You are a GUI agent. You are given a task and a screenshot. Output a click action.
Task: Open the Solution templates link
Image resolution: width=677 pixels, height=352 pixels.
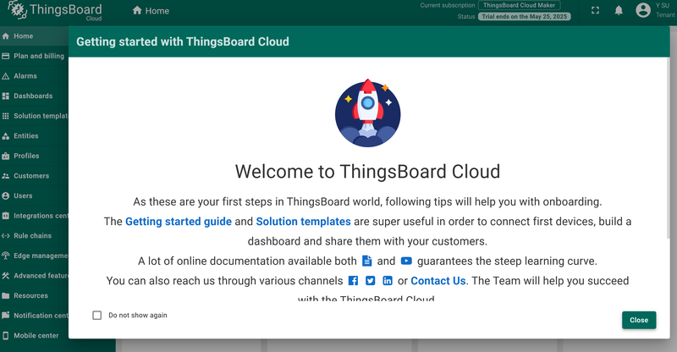(303, 222)
